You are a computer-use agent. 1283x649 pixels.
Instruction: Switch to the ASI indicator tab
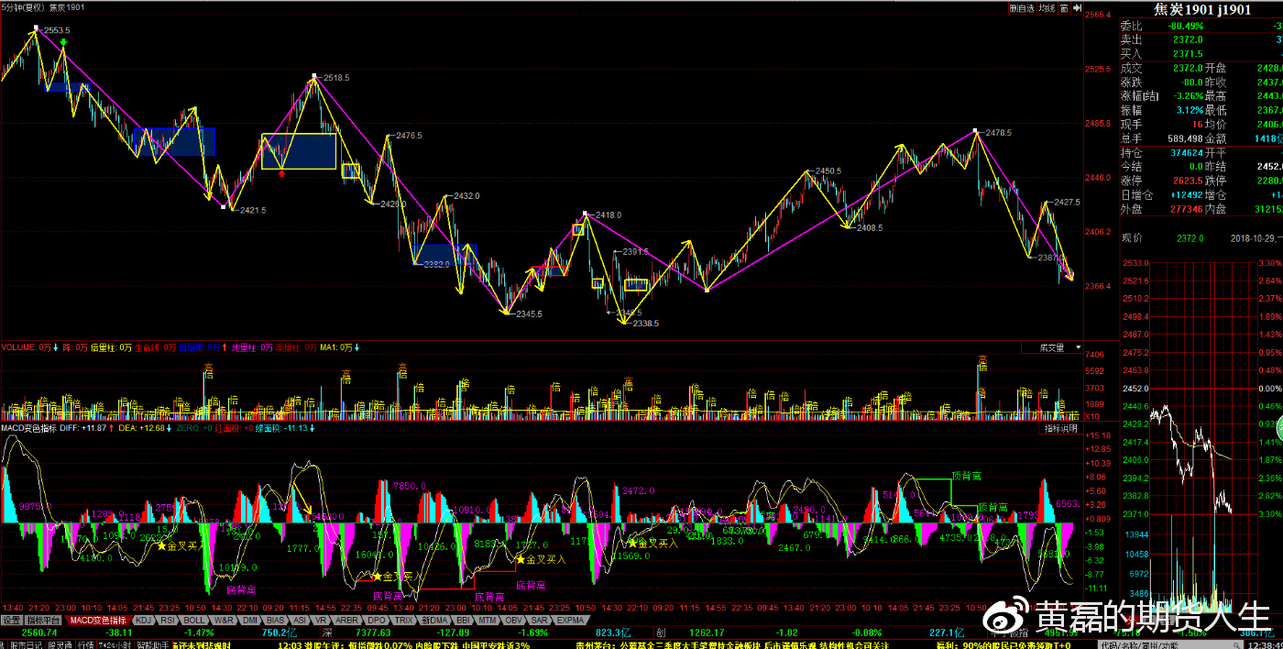point(300,620)
